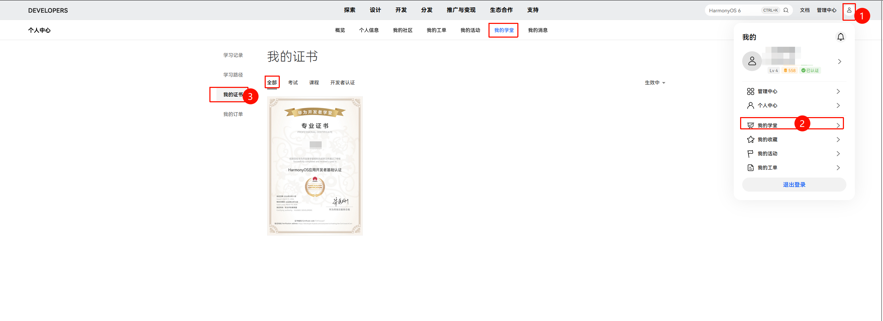Select the 考试 certificate filter tab
Image resolution: width=883 pixels, height=321 pixels.
(293, 83)
